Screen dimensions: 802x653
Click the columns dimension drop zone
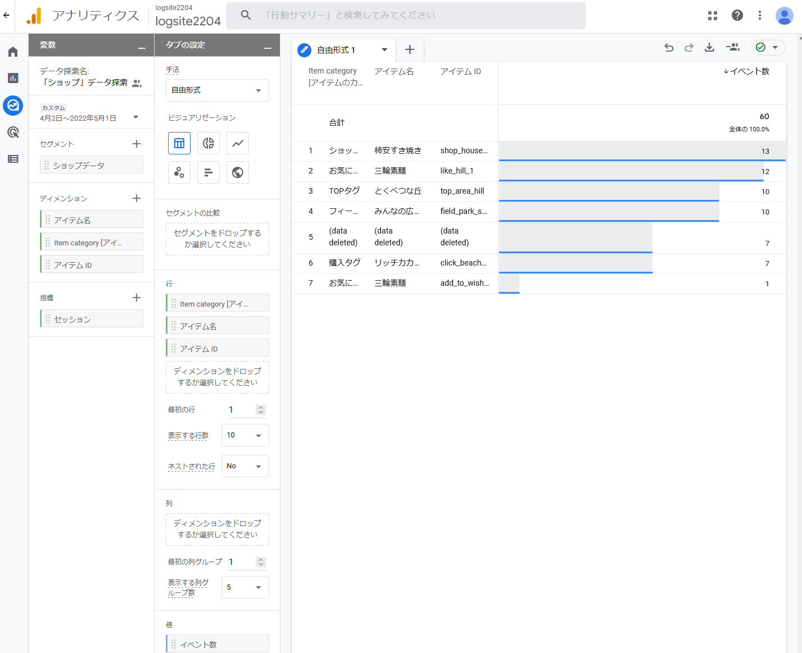(x=218, y=529)
